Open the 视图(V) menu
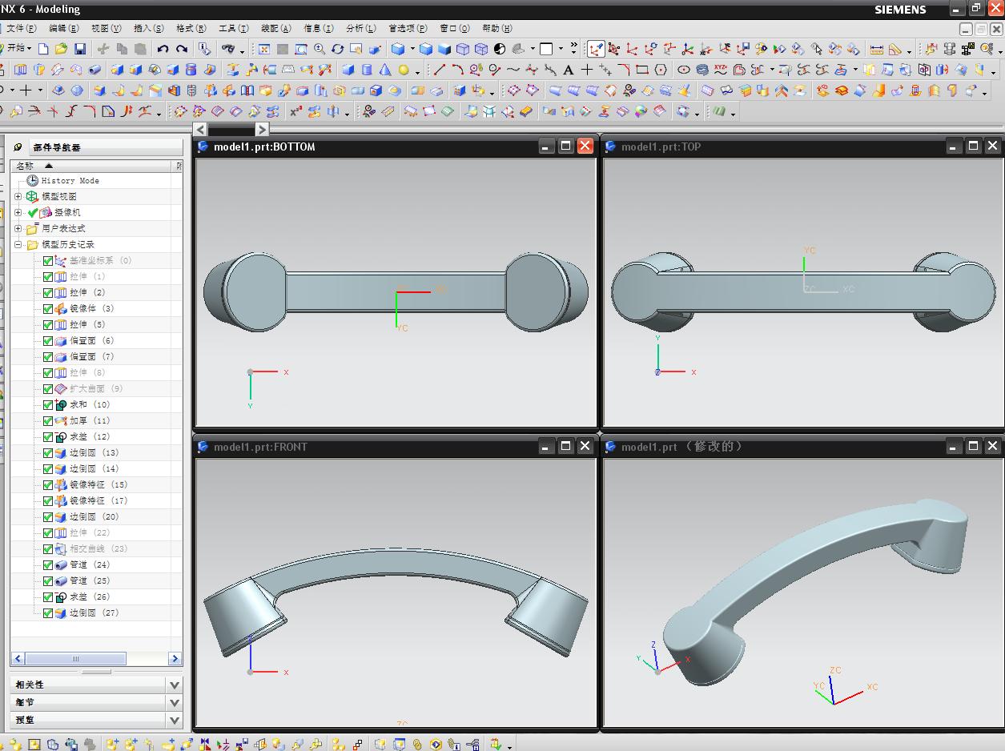Image resolution: width=1005 pixels, height=751 pixels. point(107,28)
